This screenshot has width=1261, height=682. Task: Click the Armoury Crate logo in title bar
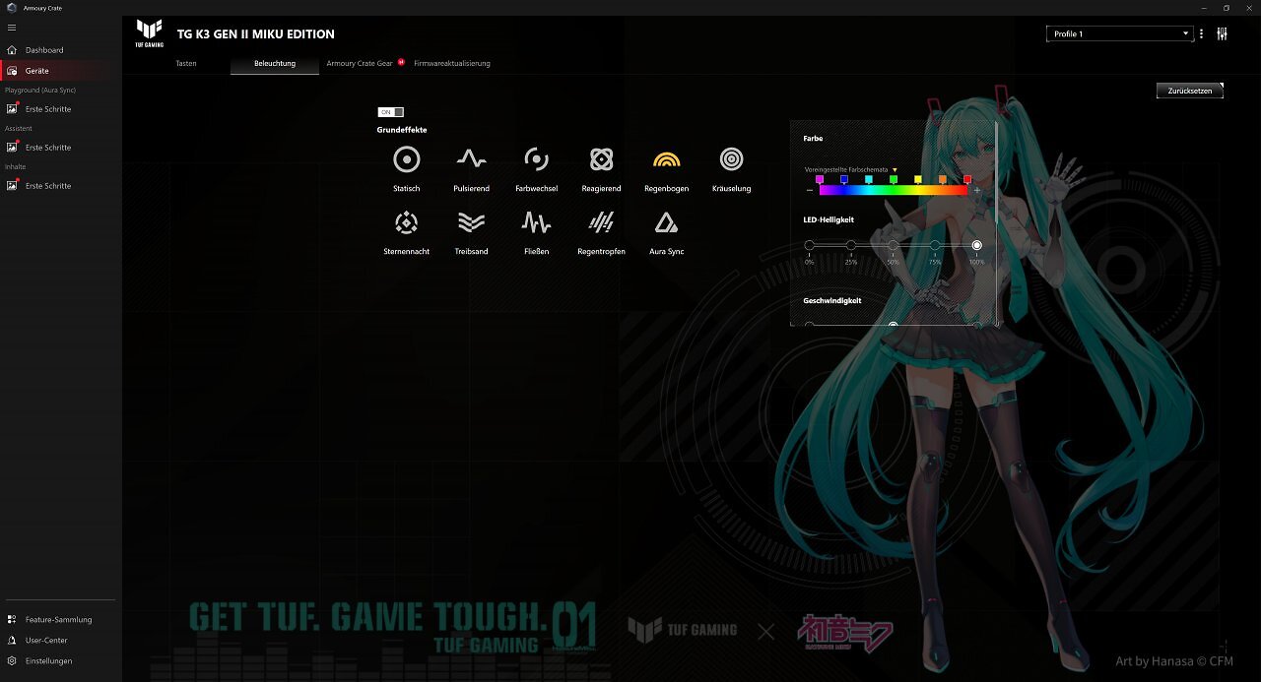(x=12, y=7)
